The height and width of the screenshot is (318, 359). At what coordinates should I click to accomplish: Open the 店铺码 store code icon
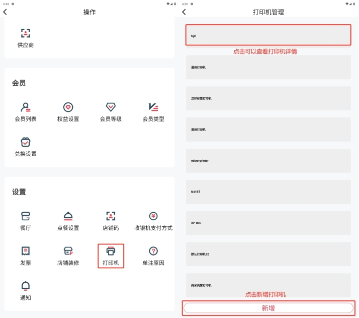(x=111, y=216)
